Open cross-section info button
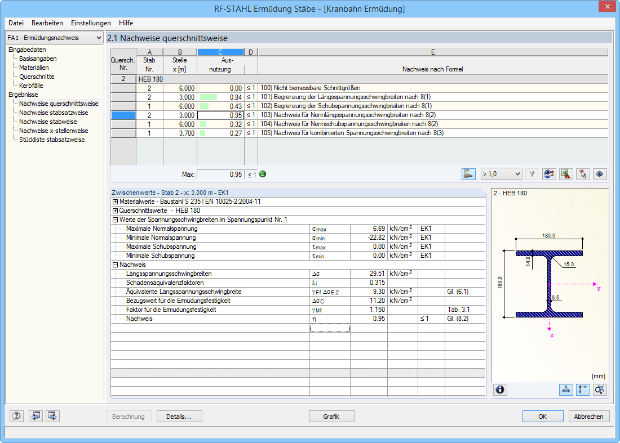This screenshot has width=620, height=443. (500, 389)
